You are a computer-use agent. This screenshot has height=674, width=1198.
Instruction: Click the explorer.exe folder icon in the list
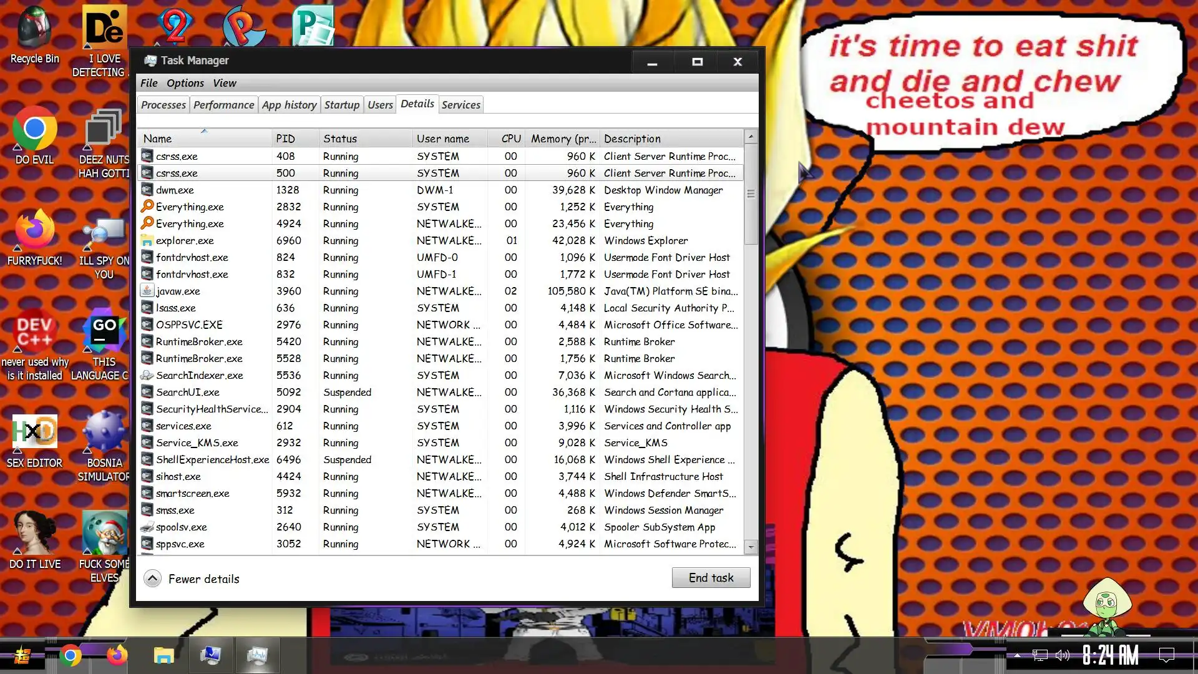click(x=147, y=240)
